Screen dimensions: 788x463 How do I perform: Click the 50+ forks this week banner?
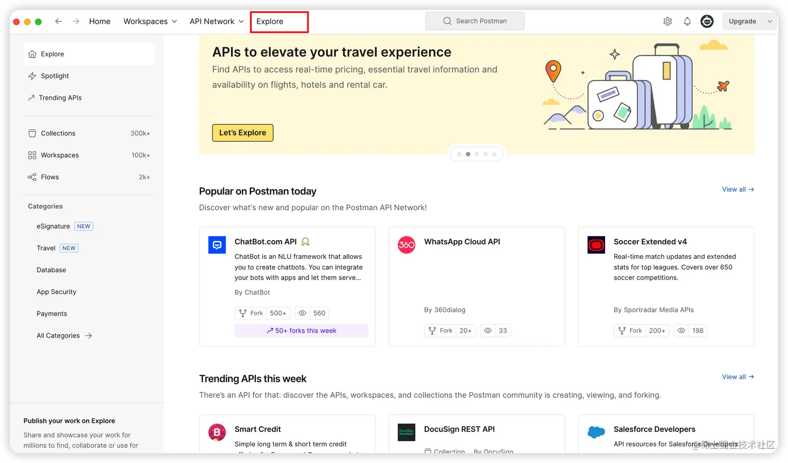(x=301, y=331)
